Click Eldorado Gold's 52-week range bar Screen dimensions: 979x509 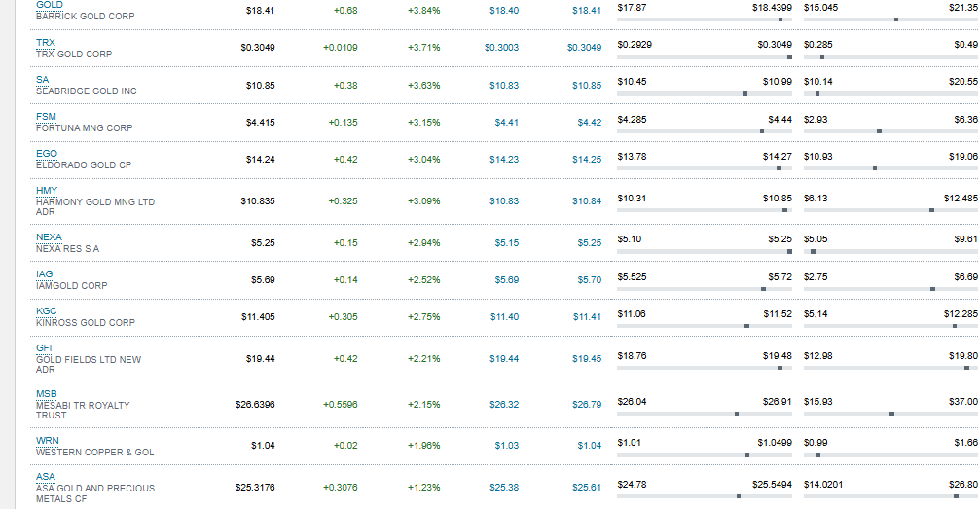click(890, 167)
